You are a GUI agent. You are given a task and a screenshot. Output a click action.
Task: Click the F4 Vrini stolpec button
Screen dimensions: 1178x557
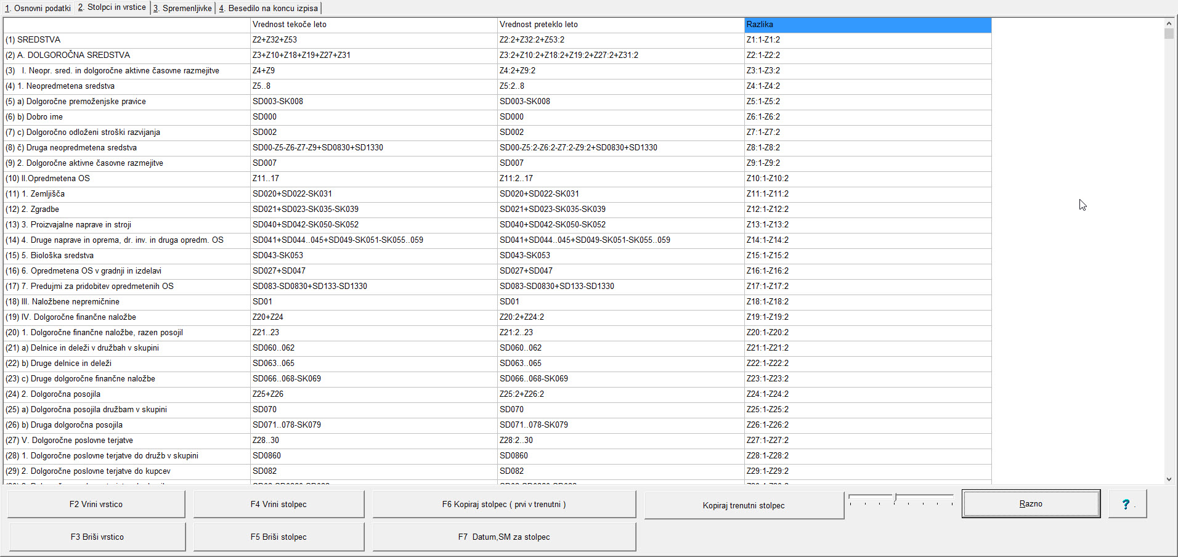(x=278, y=504)
